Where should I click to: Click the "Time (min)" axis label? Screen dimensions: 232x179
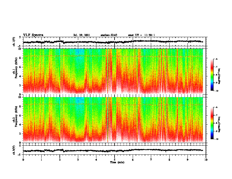click(117, 162)
